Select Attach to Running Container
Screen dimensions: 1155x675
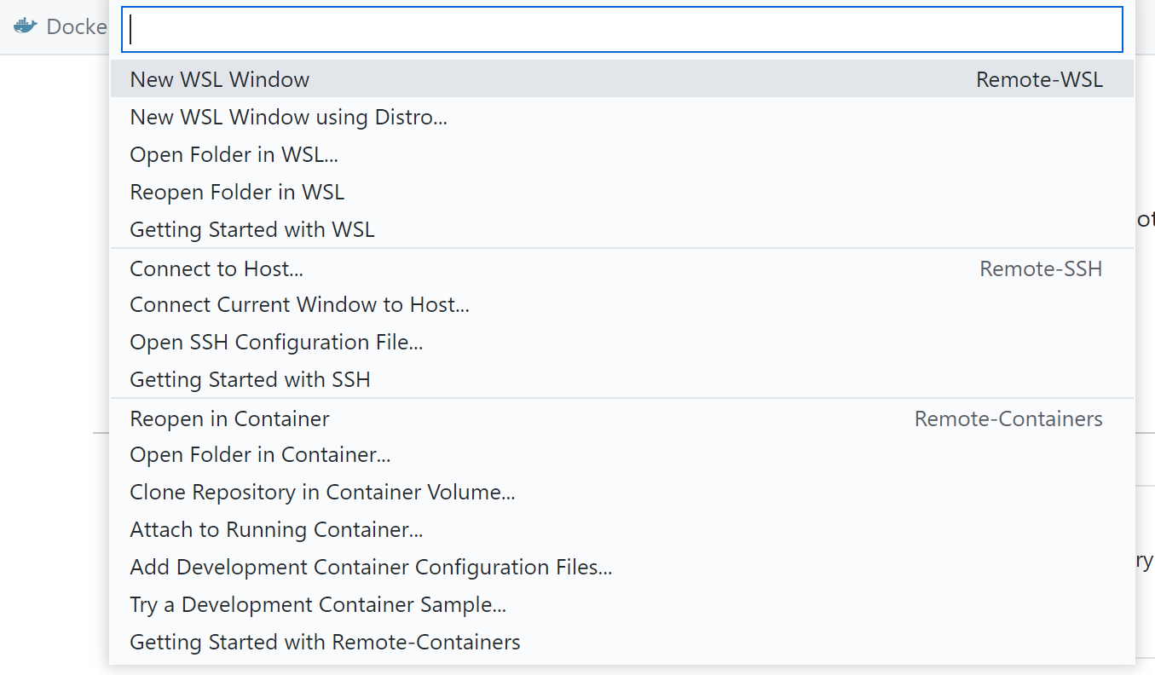pos(622,529)
